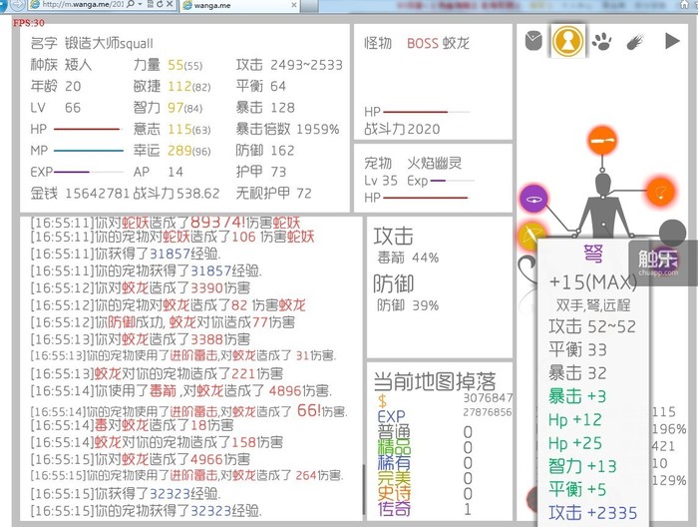
Task: Go to the browser home page
Action: [685, 4]
